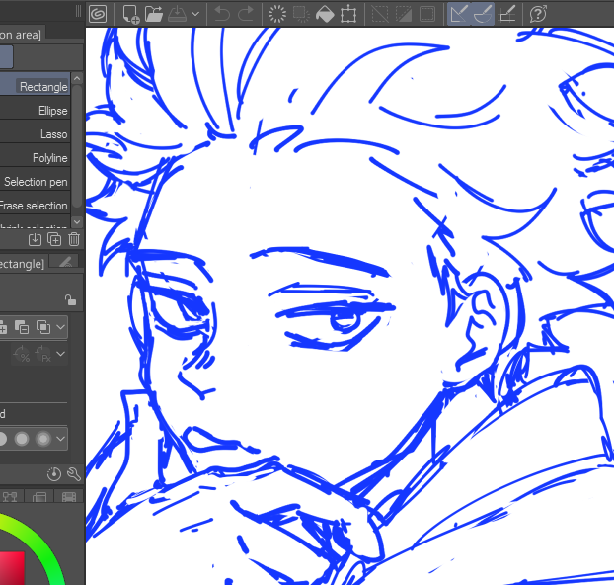614x585 pixels.
Task: Select the strongest anti-aliasing circle
Action: point(43,439)
